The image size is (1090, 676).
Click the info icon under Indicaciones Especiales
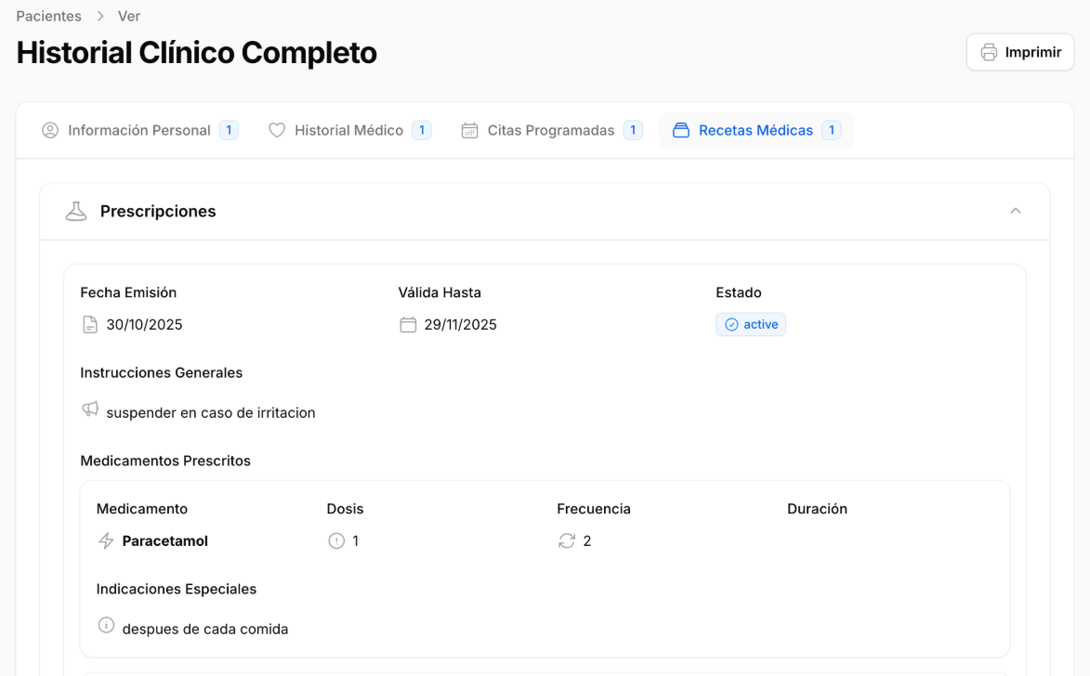(105, 625)
